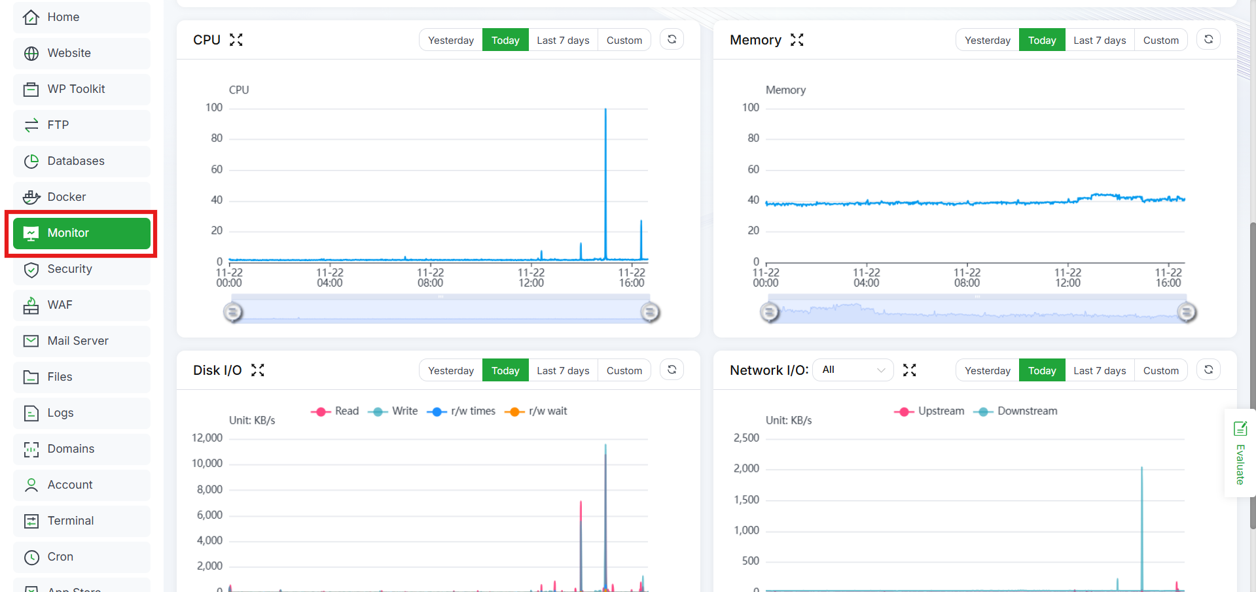Image resolution: width=1256 pixels, height=592 pixels.
Task: Click the Memory chart right zoom slider handle
Action: 1187,313
